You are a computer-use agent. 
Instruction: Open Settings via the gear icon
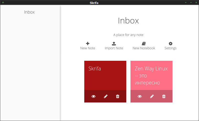(171, 44)
